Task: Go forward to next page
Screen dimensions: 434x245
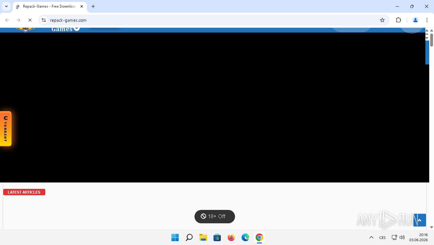Action: 19,20
